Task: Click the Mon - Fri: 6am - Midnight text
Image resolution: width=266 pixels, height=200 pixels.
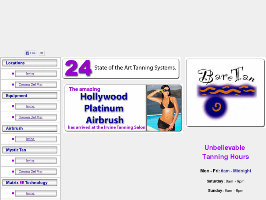Action: click(x=226, y=171)
